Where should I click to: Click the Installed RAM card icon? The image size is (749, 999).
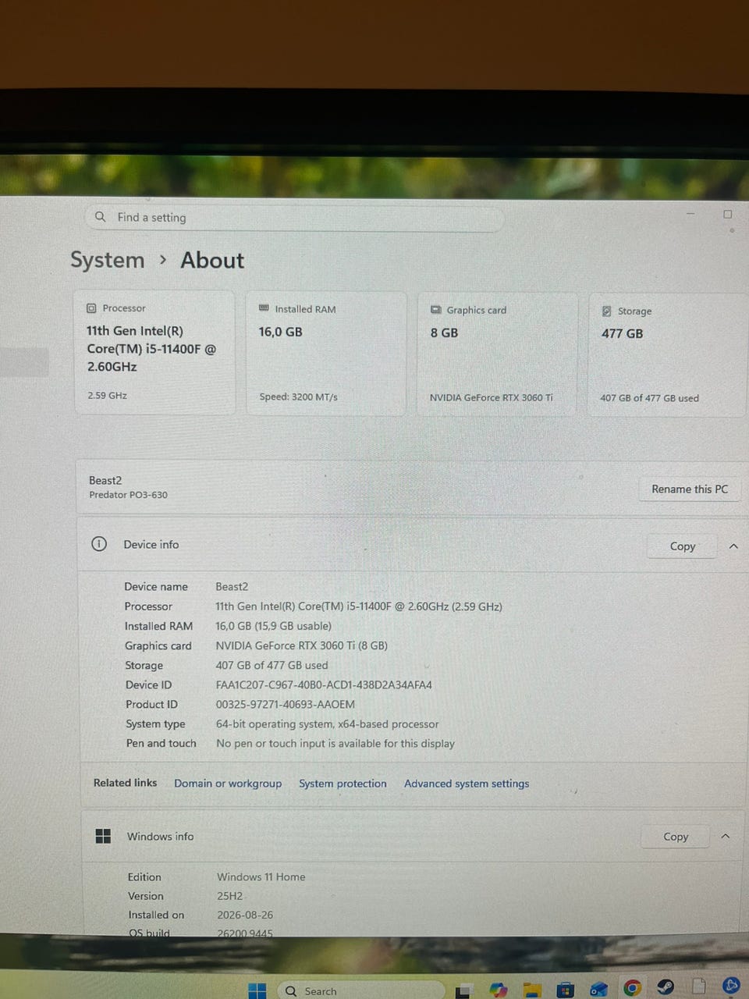tap(264, 308)
